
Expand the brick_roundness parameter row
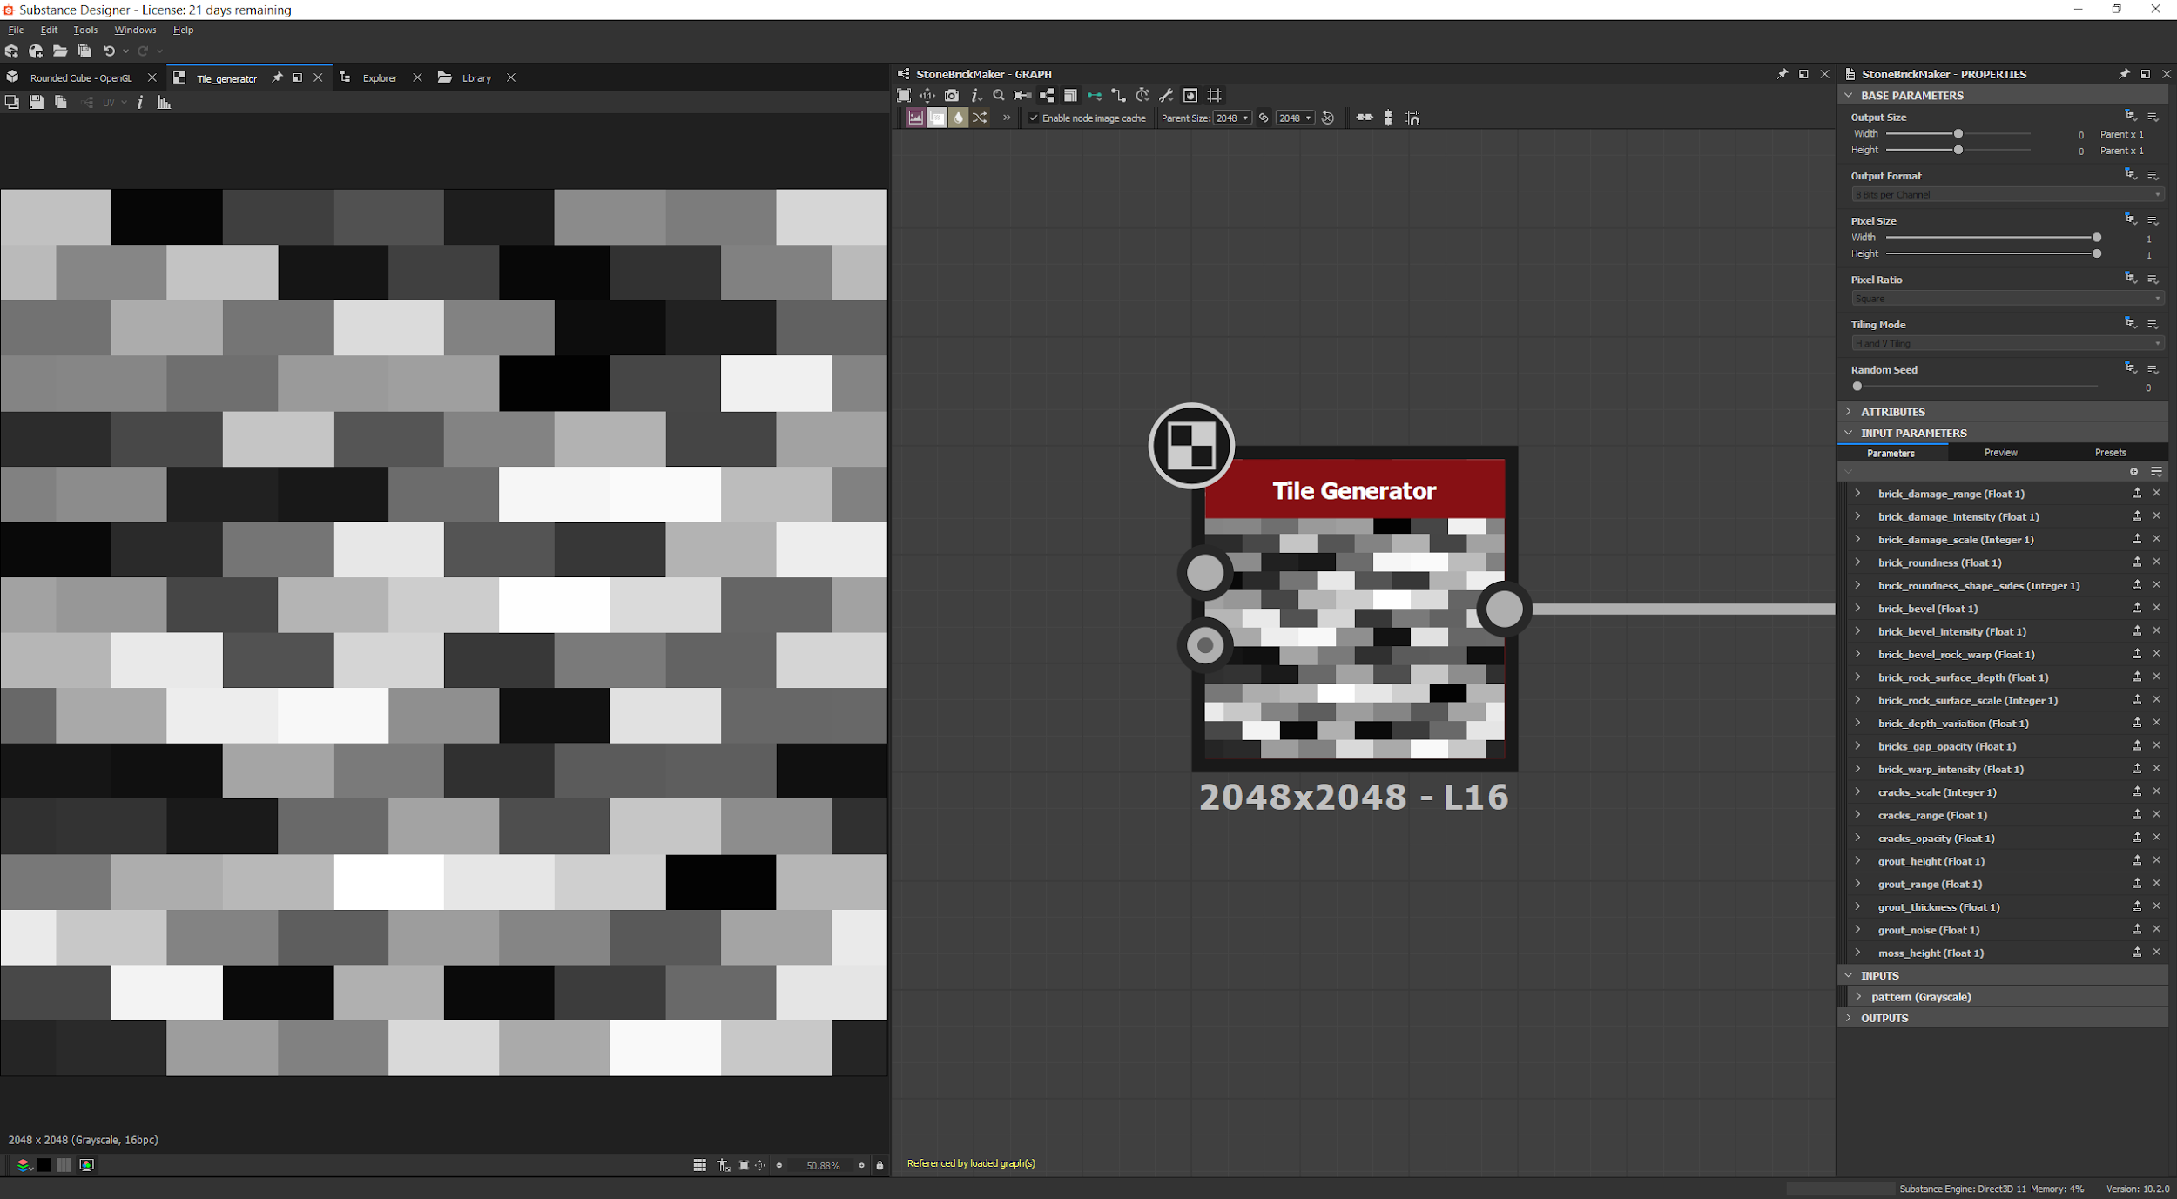coord(1858,562)
